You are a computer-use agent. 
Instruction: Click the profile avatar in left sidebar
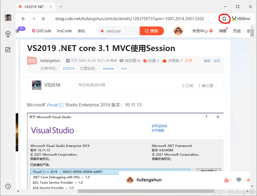coord(8,18)
